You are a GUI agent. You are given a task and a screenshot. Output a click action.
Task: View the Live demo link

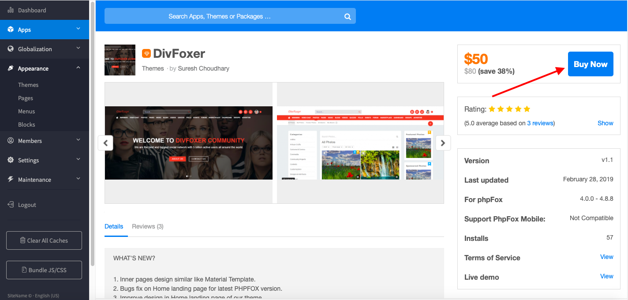point(607,276)
